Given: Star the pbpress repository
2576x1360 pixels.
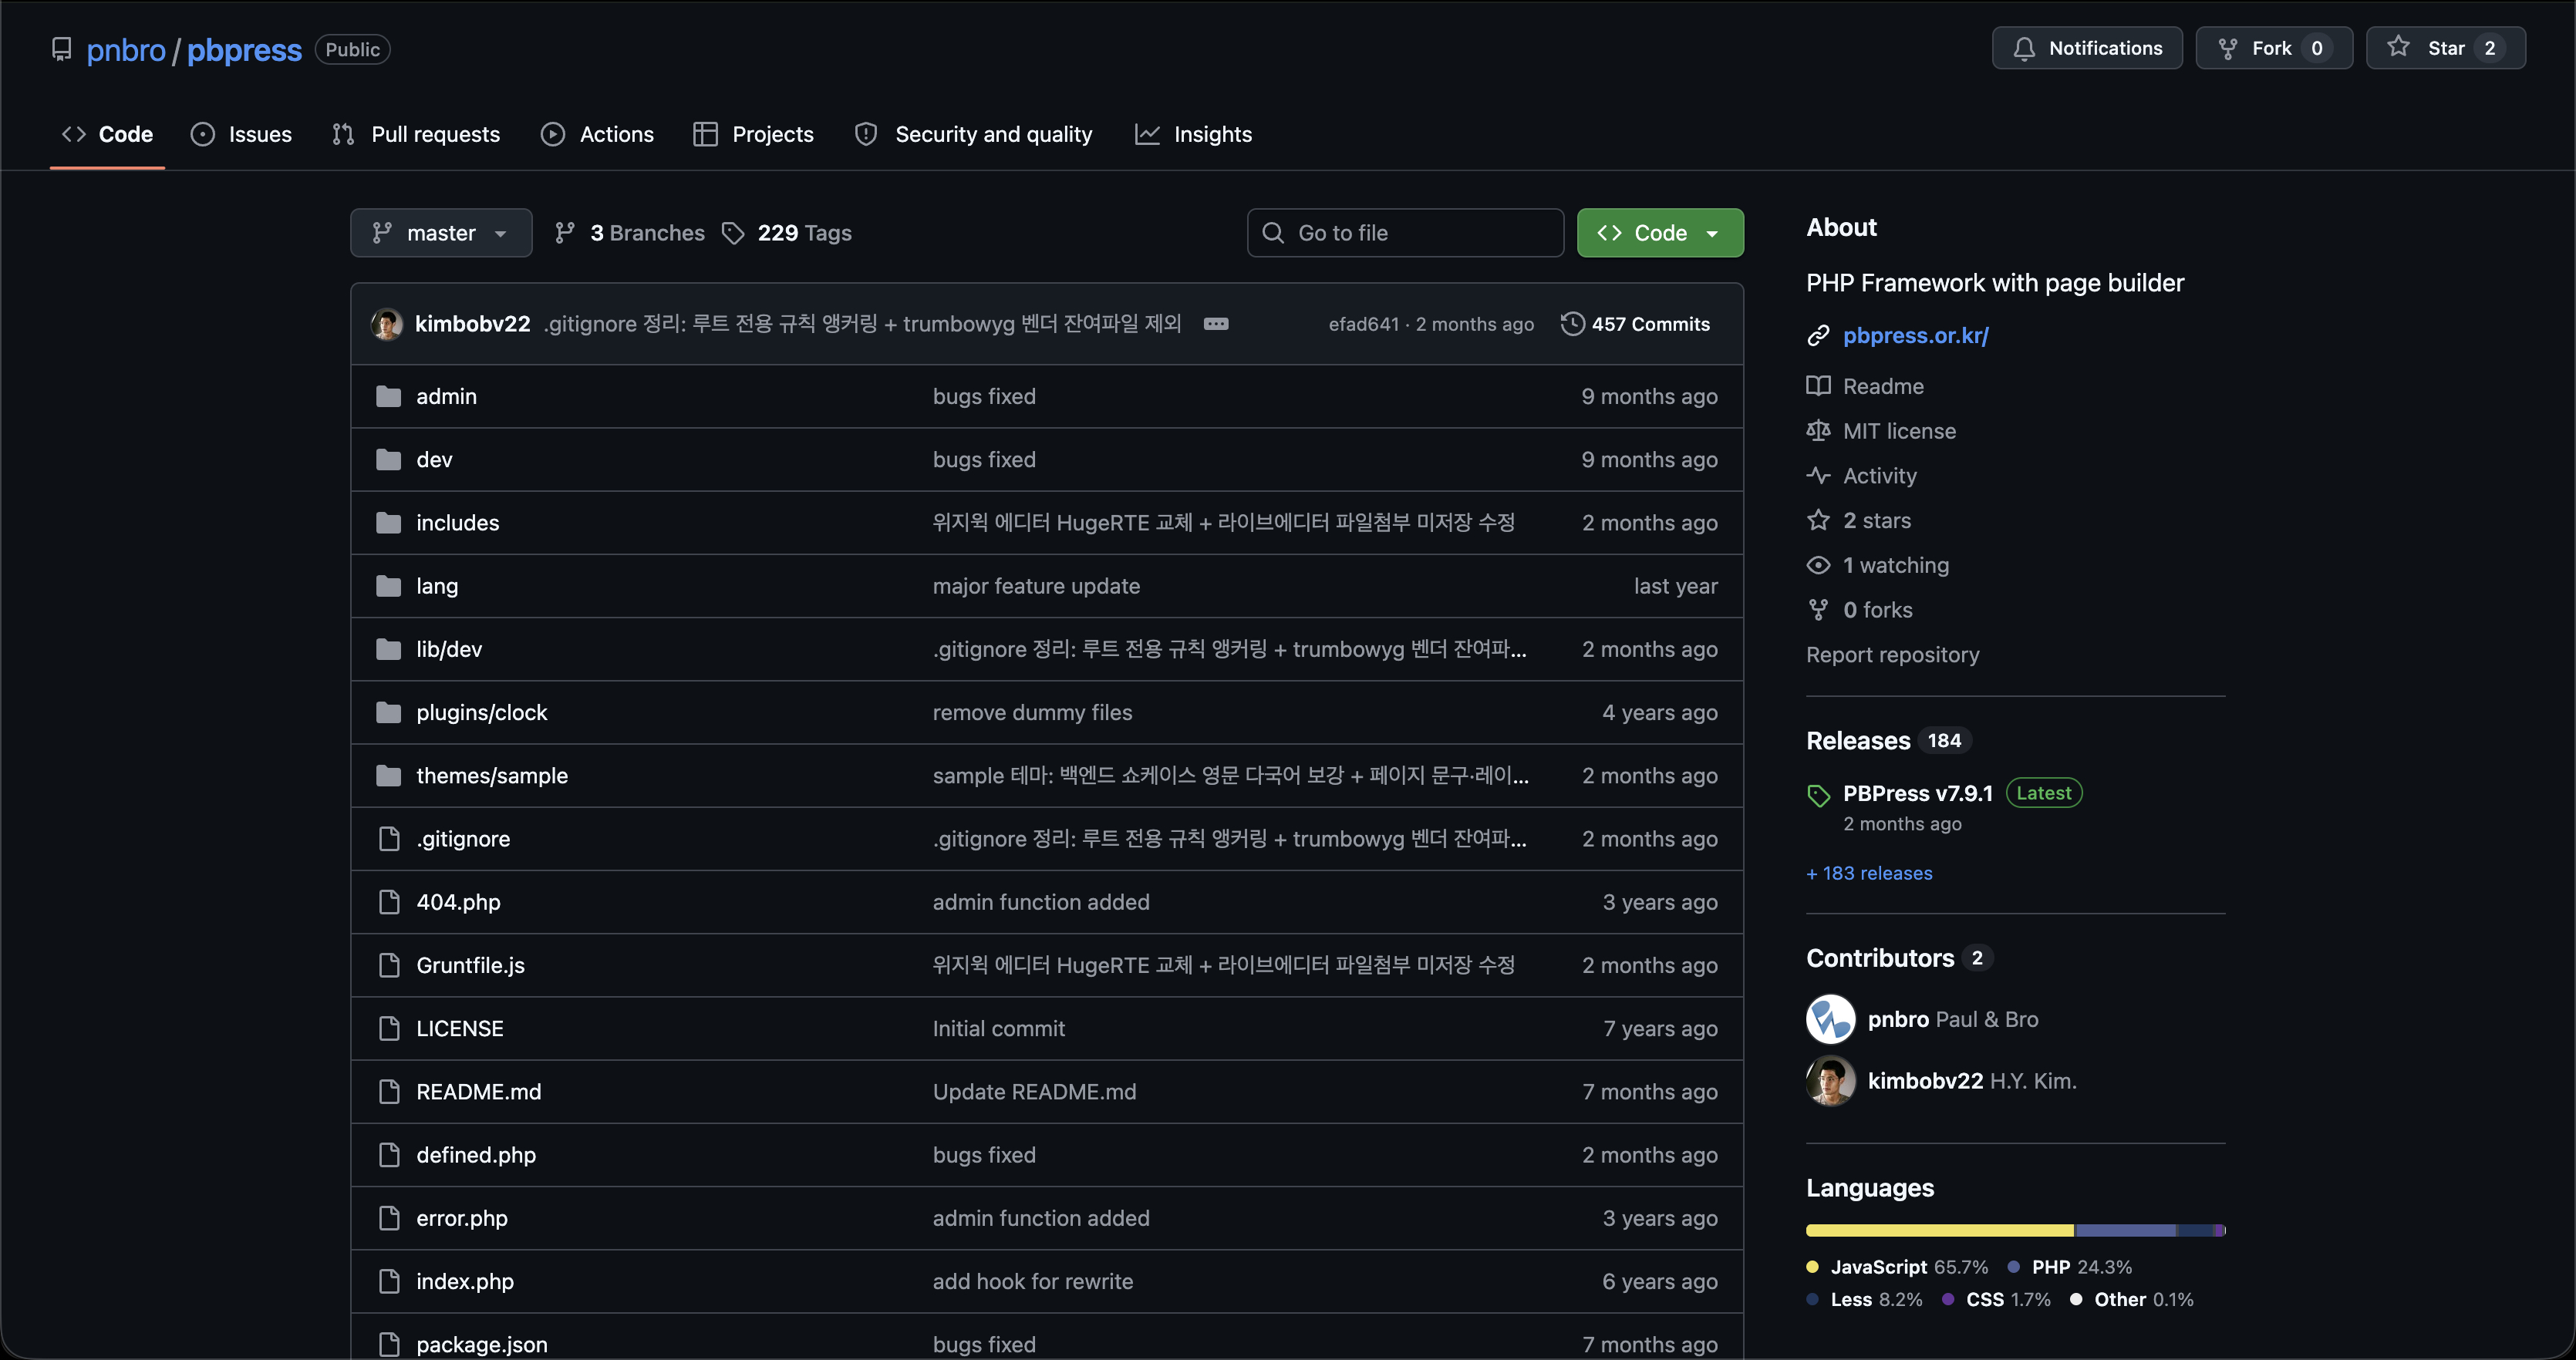Looking at the screenshot, I should coord(2445,48).
